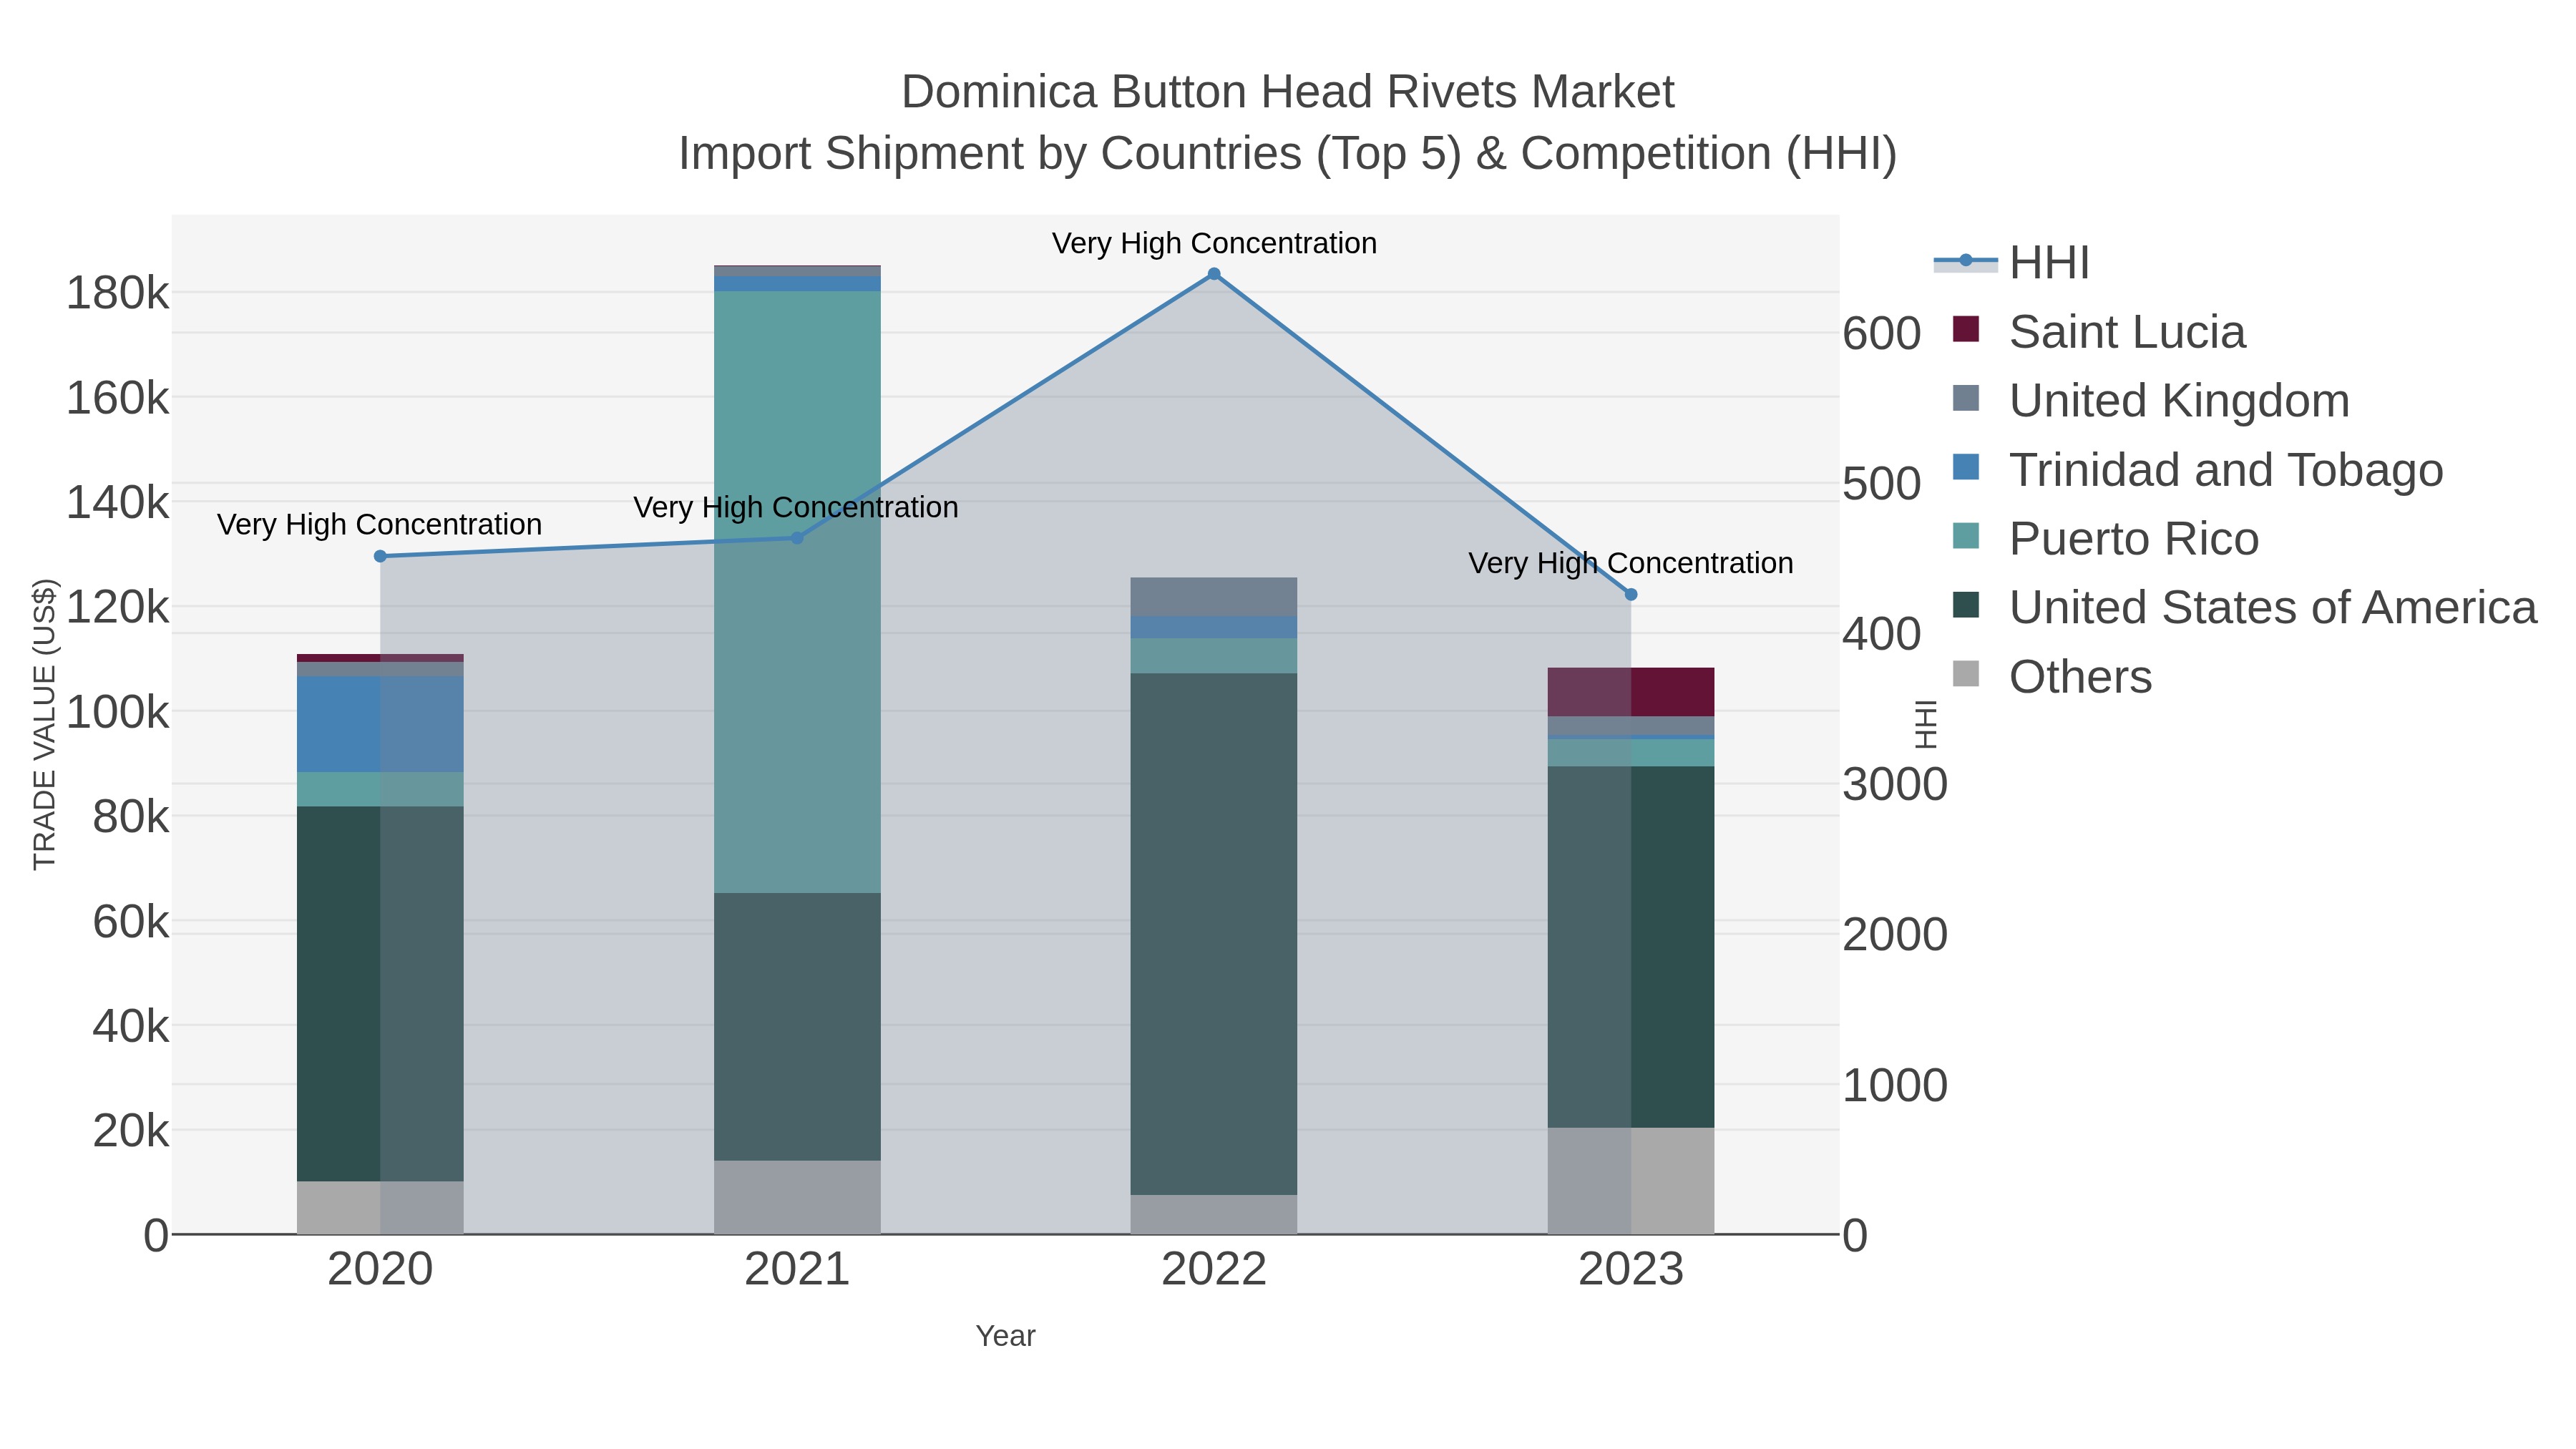Click the 2022 United Kingdom bar segment
Image resolution: width=2576 pixels, height=1449 pixels.
tap(1214, 597)
